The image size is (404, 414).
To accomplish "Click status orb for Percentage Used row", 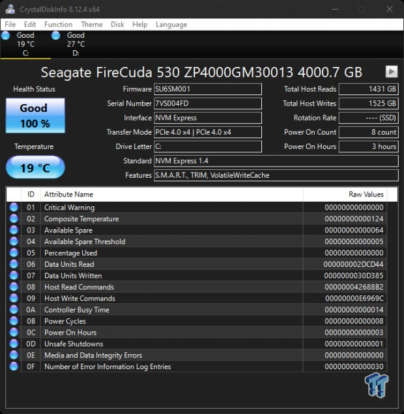I will 14,253.
